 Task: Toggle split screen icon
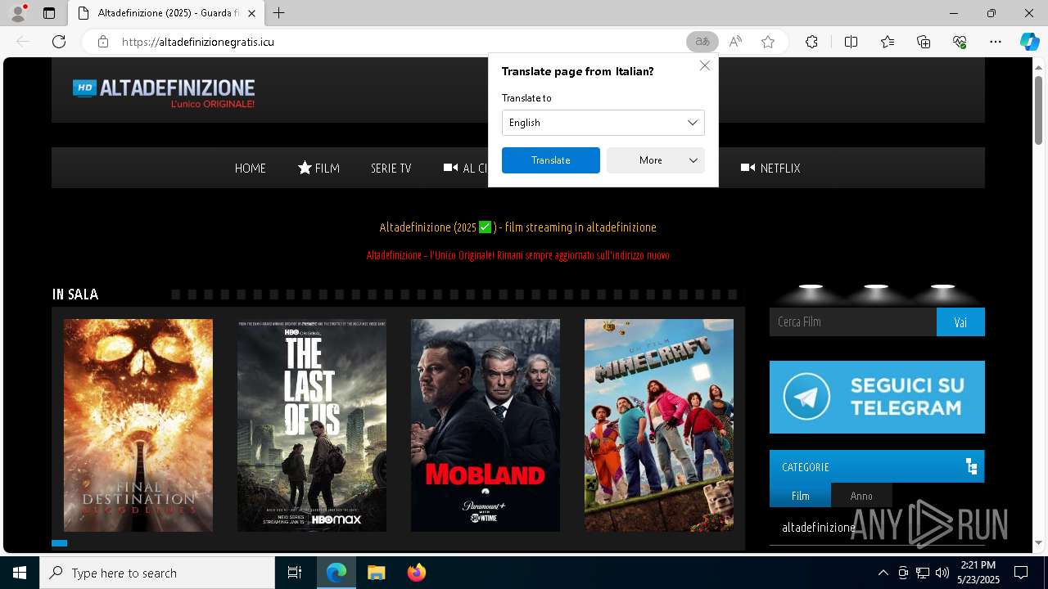point(851,42)
